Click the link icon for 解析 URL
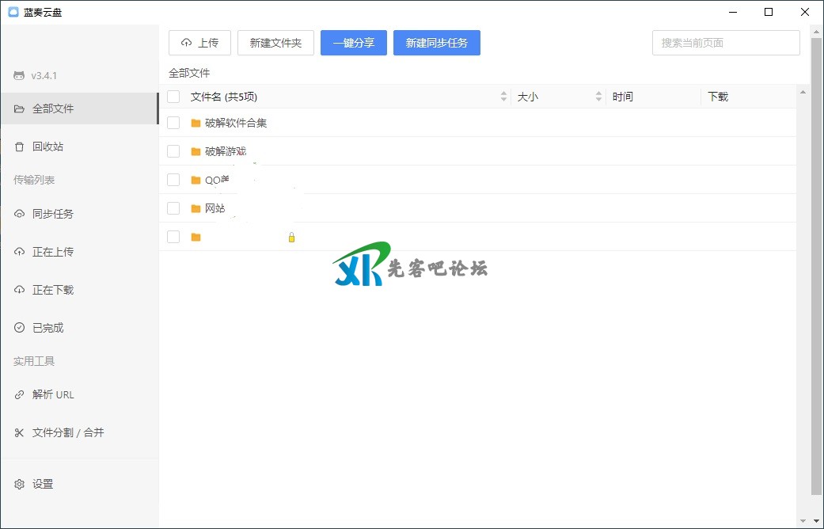This screenshot has height=529, width=824. click(20, 394)
